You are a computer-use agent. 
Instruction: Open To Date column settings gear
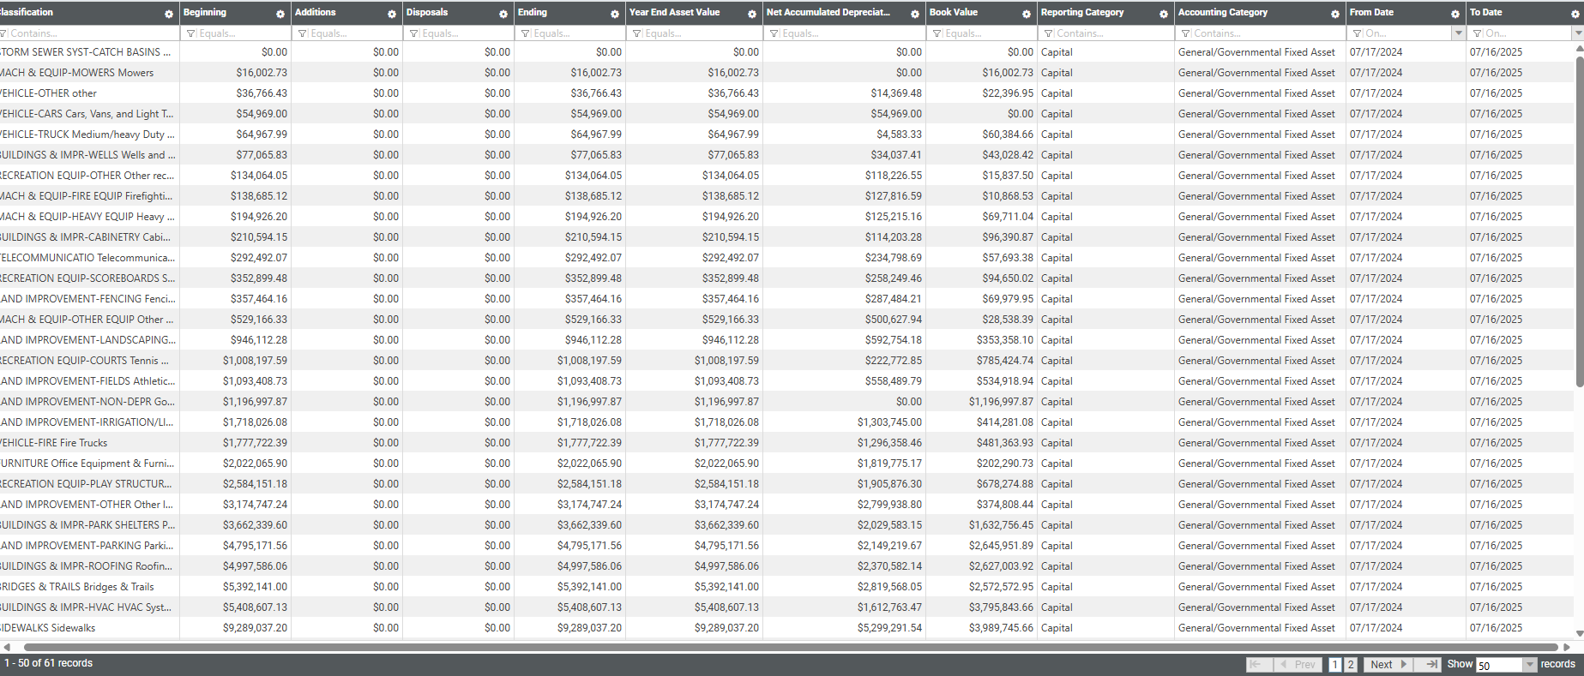1575,14
